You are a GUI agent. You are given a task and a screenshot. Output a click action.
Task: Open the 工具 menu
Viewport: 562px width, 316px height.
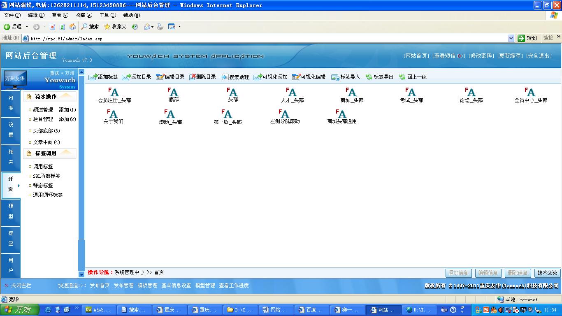108,15
